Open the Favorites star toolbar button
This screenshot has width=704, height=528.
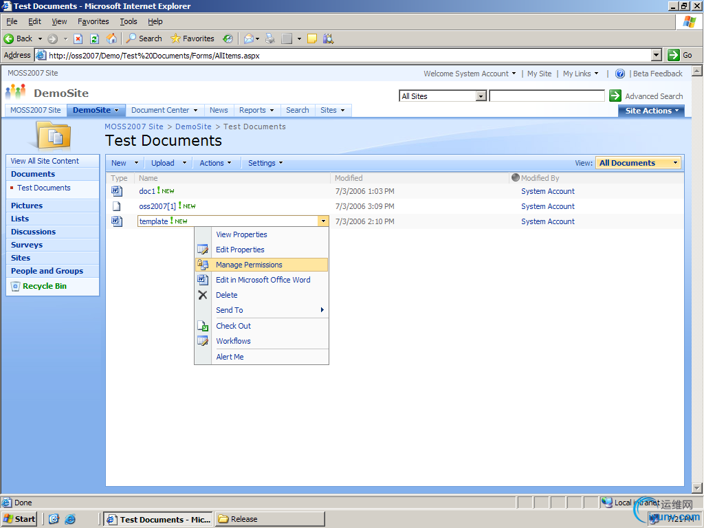192,38
